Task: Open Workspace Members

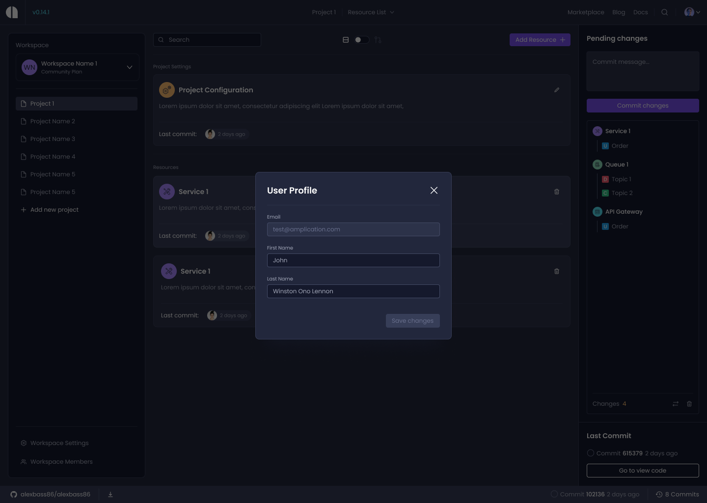Action: point(56,462)
